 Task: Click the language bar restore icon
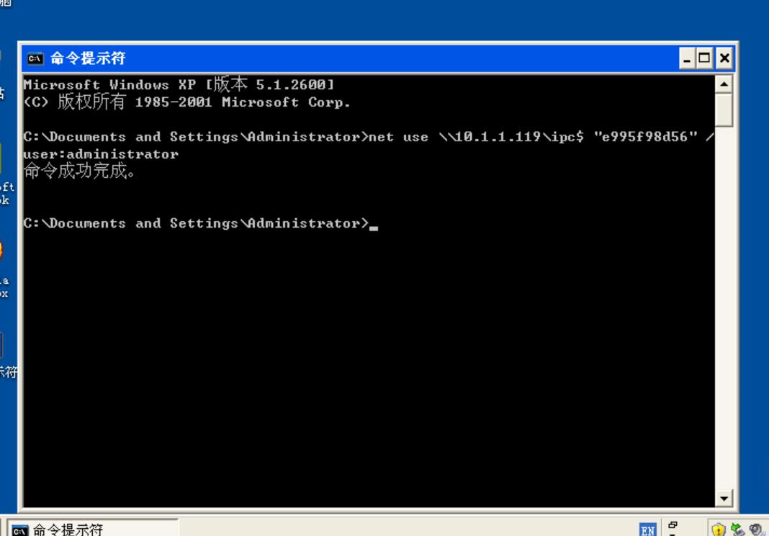click(x=673, y=525)
